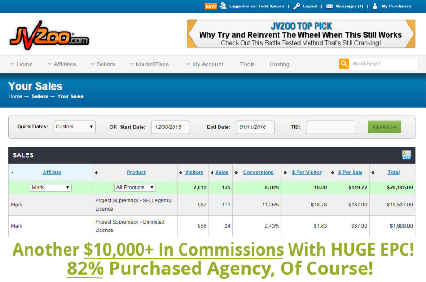The height and width of the screenshot is (282, 426).
Task: Click the sort arrows beside Sales column
Action: coord(212,173)
